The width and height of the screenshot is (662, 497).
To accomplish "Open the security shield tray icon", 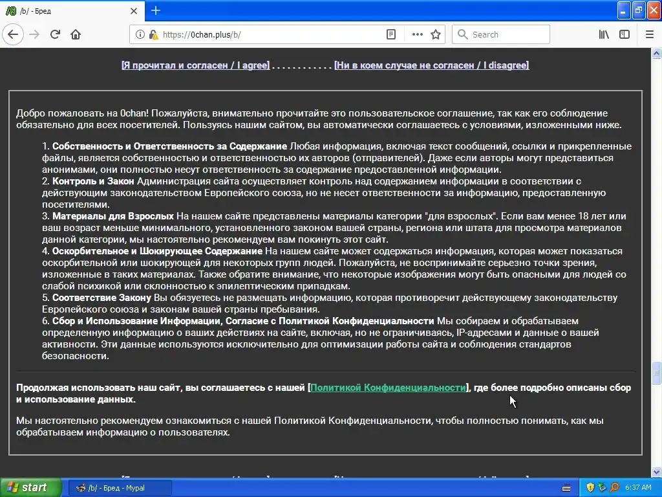I will coord(590,488).
